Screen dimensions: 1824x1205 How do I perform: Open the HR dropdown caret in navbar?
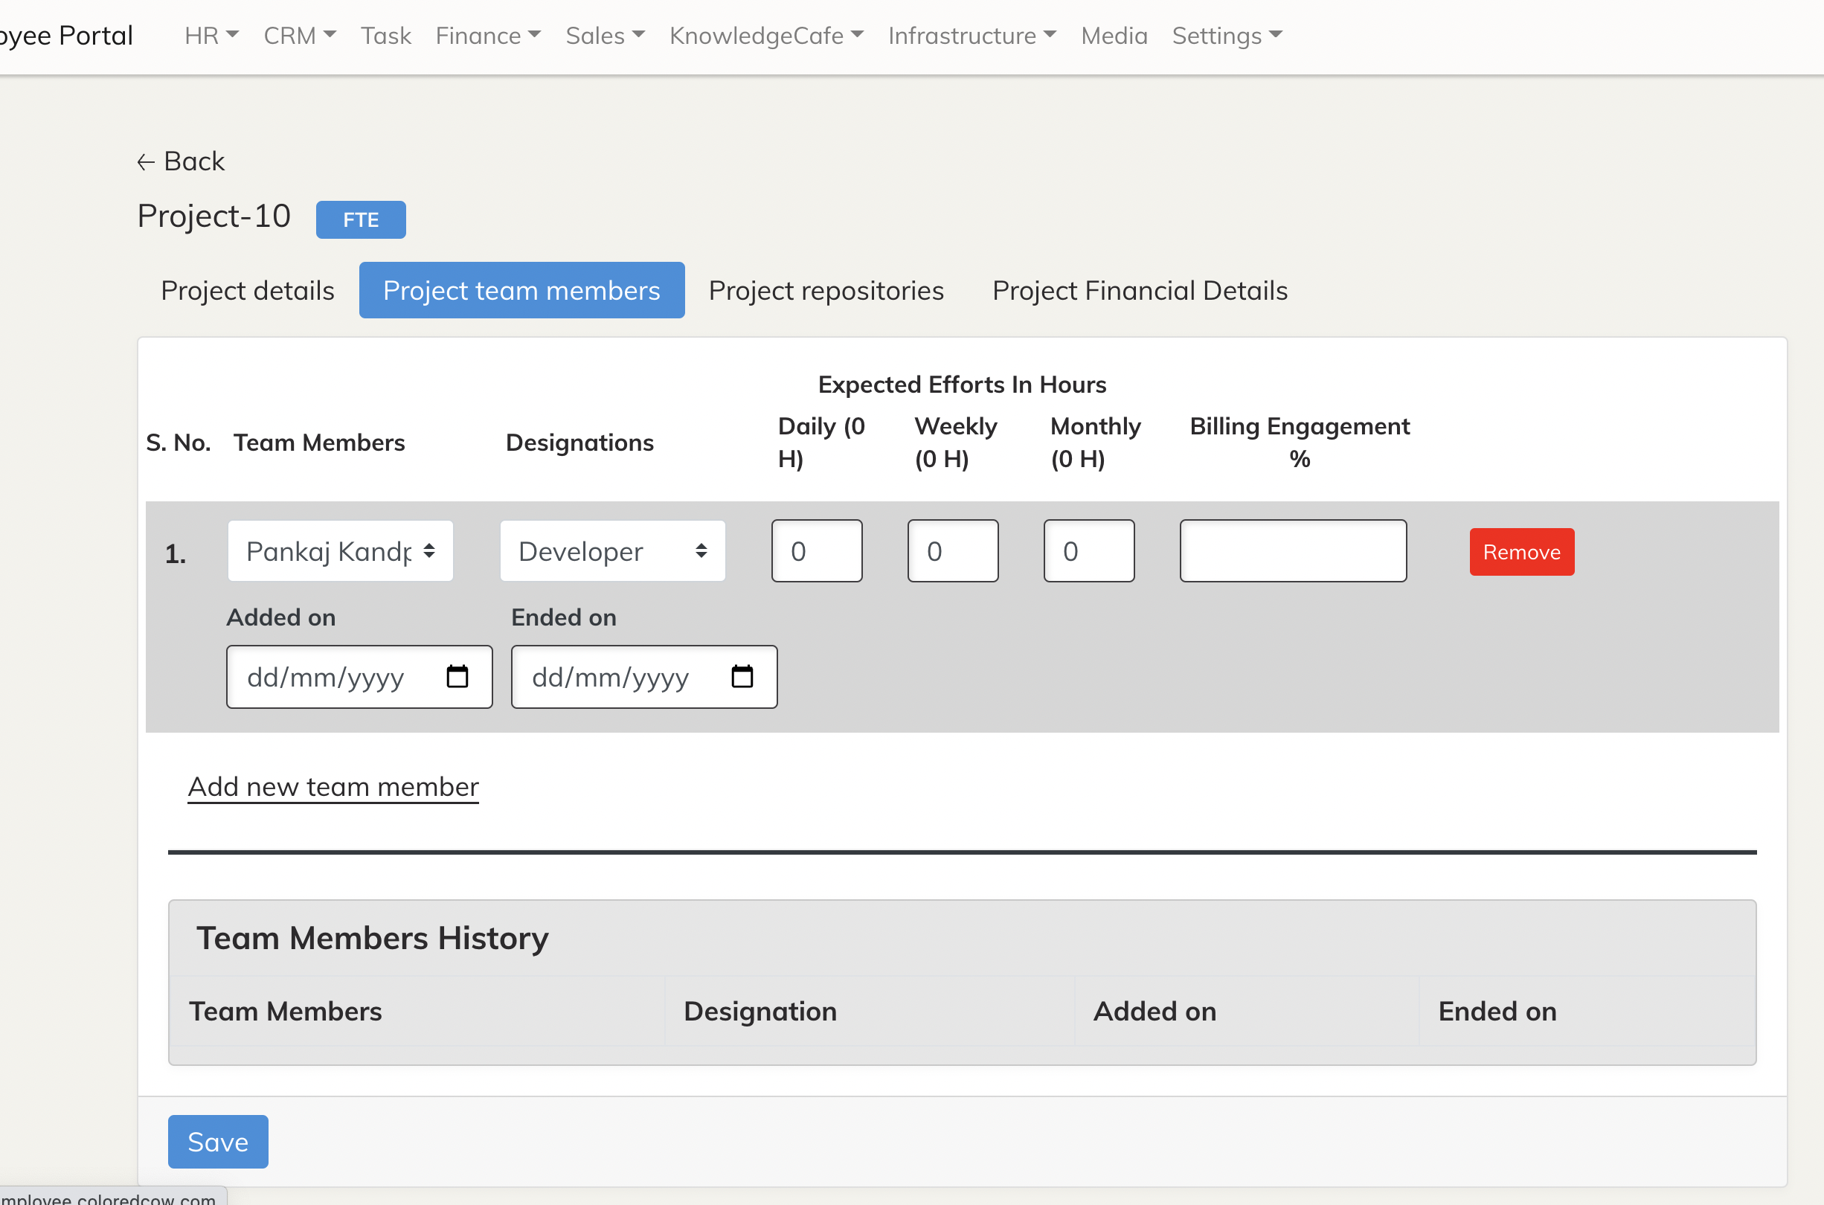pos(232,34)
